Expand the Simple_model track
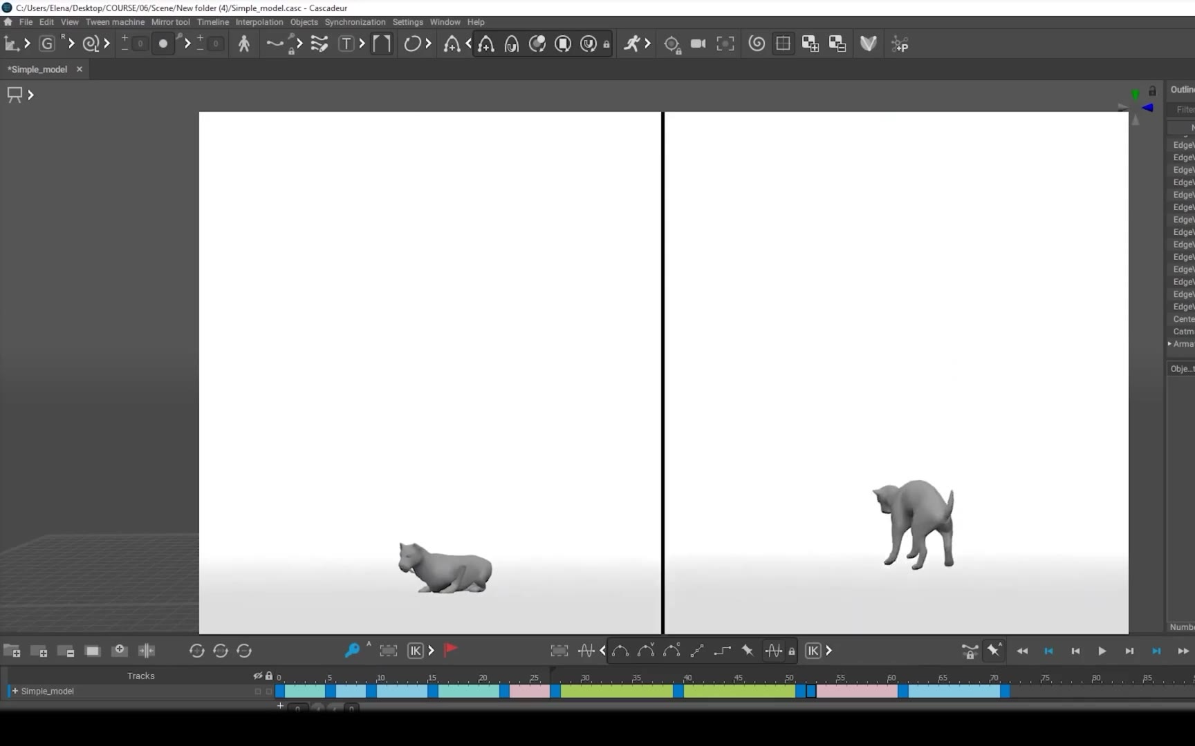 point(15,691)
